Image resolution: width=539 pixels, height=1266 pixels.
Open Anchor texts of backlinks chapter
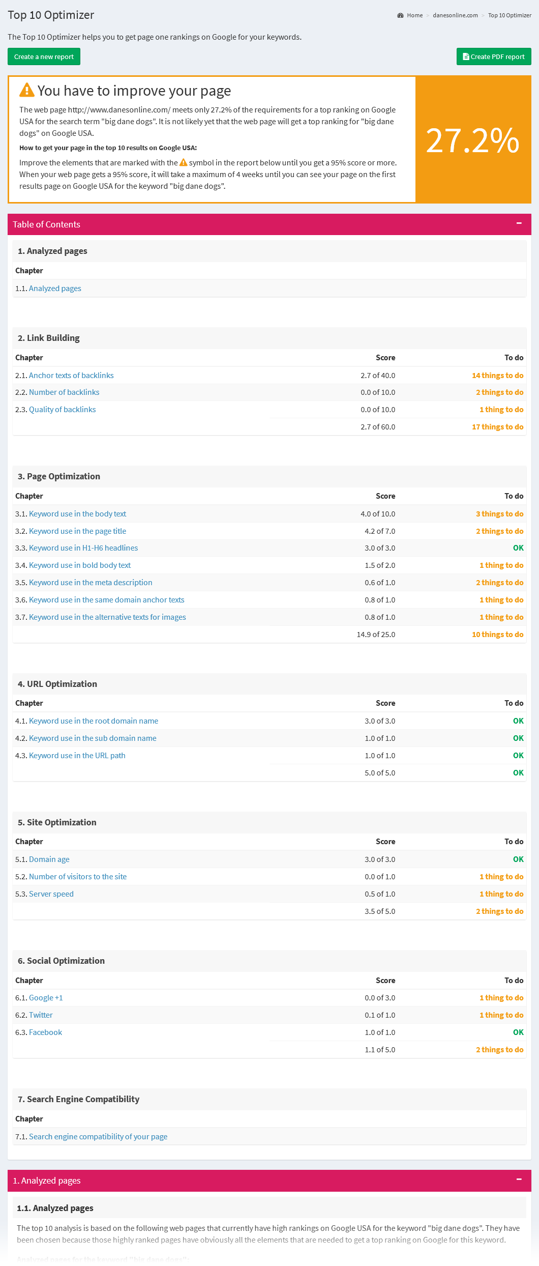[x=71, y=376]
